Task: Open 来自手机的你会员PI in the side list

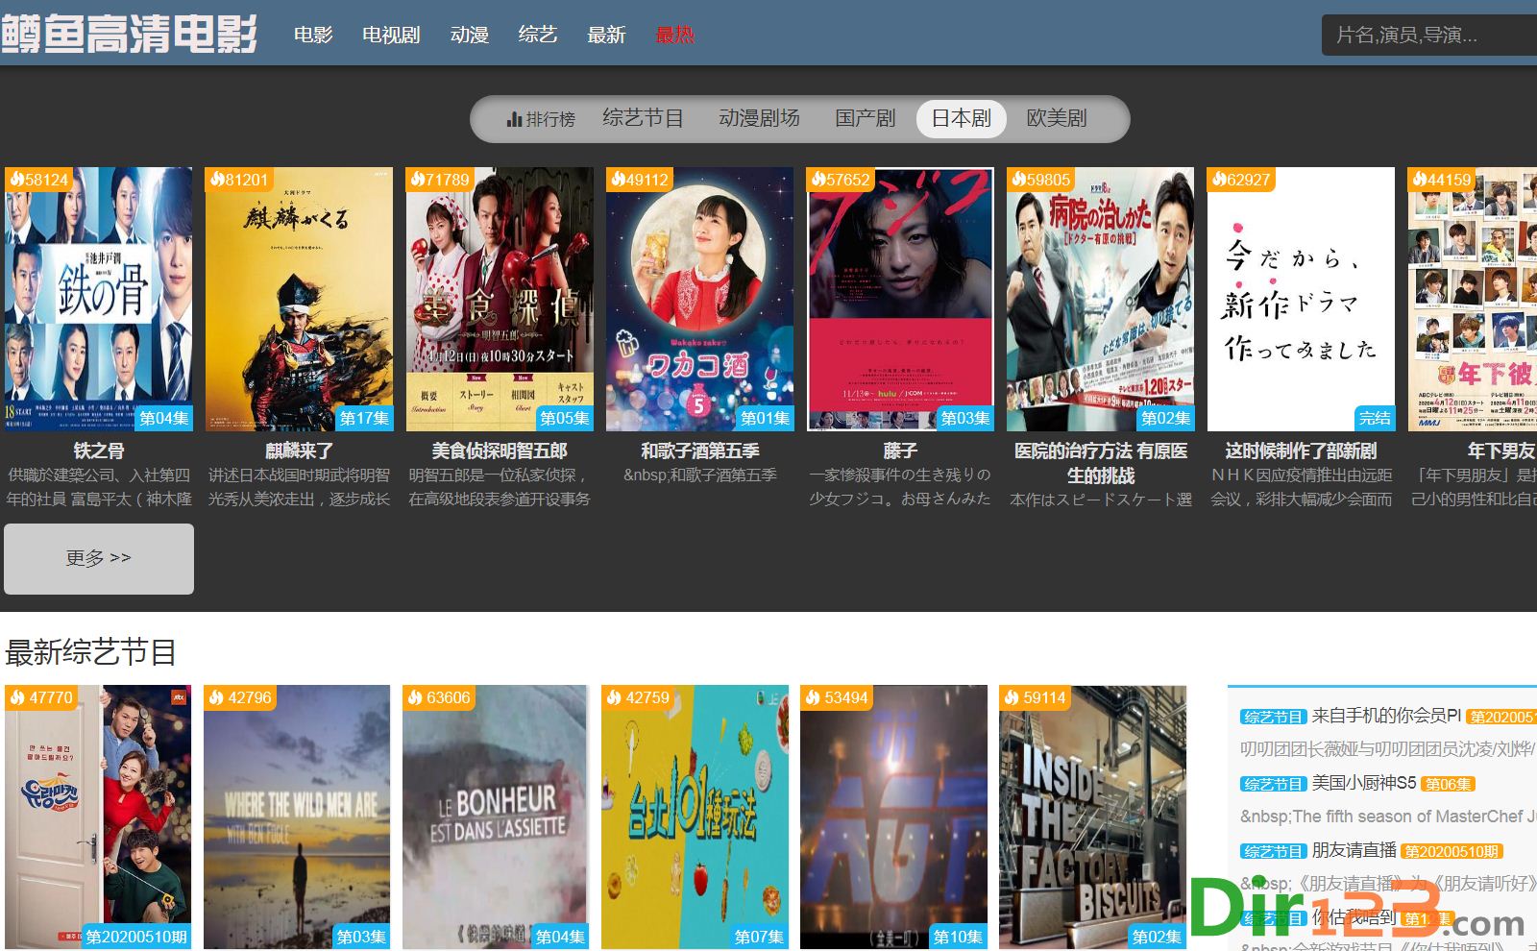Action: 1386,716
